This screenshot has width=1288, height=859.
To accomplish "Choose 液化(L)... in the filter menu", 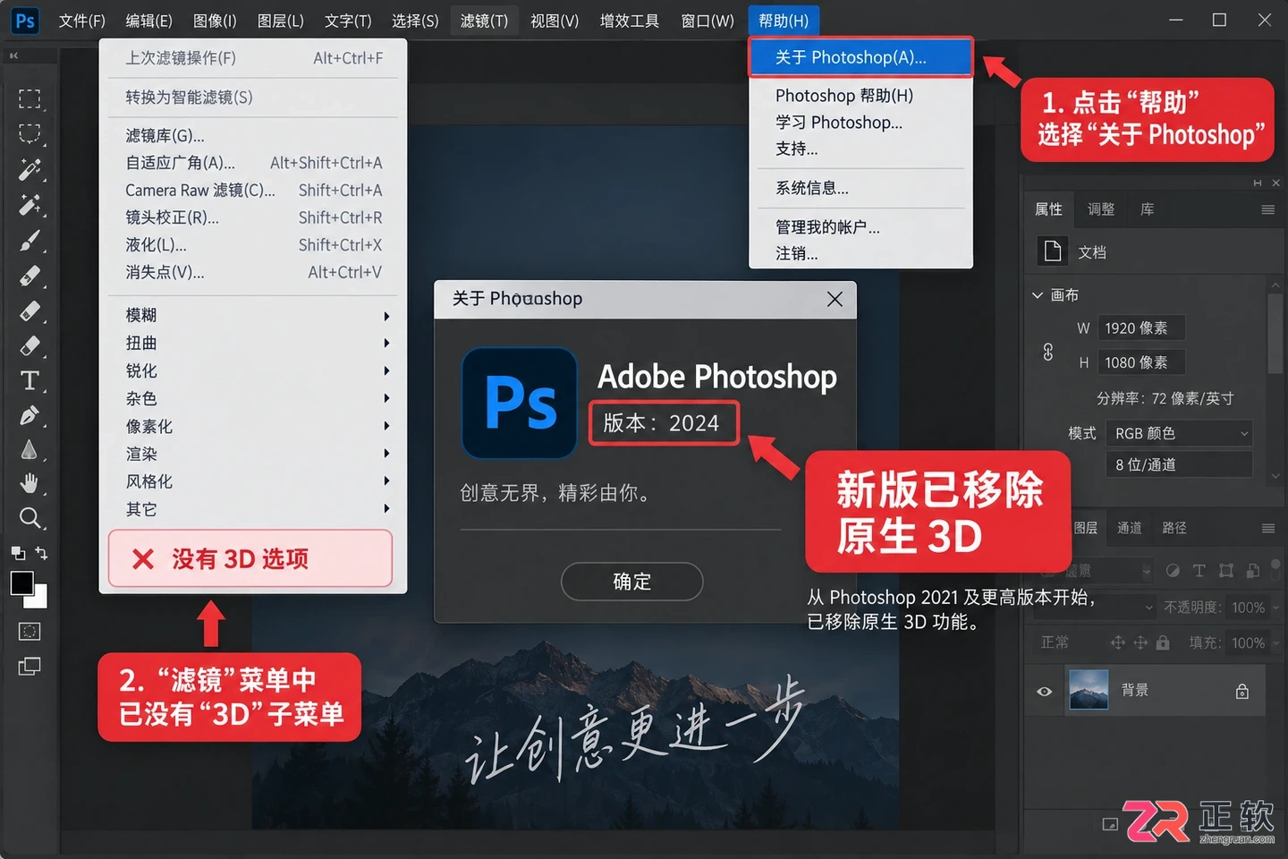I will (254, 245).
